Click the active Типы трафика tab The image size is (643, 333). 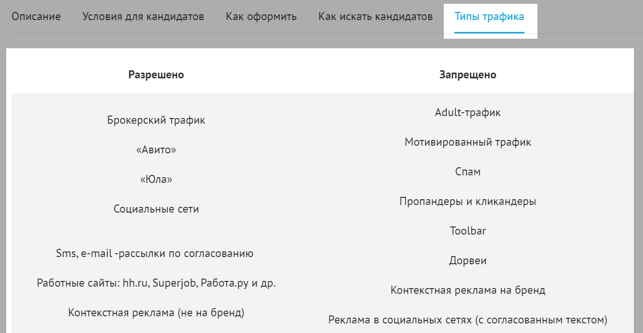click(489, 17)
